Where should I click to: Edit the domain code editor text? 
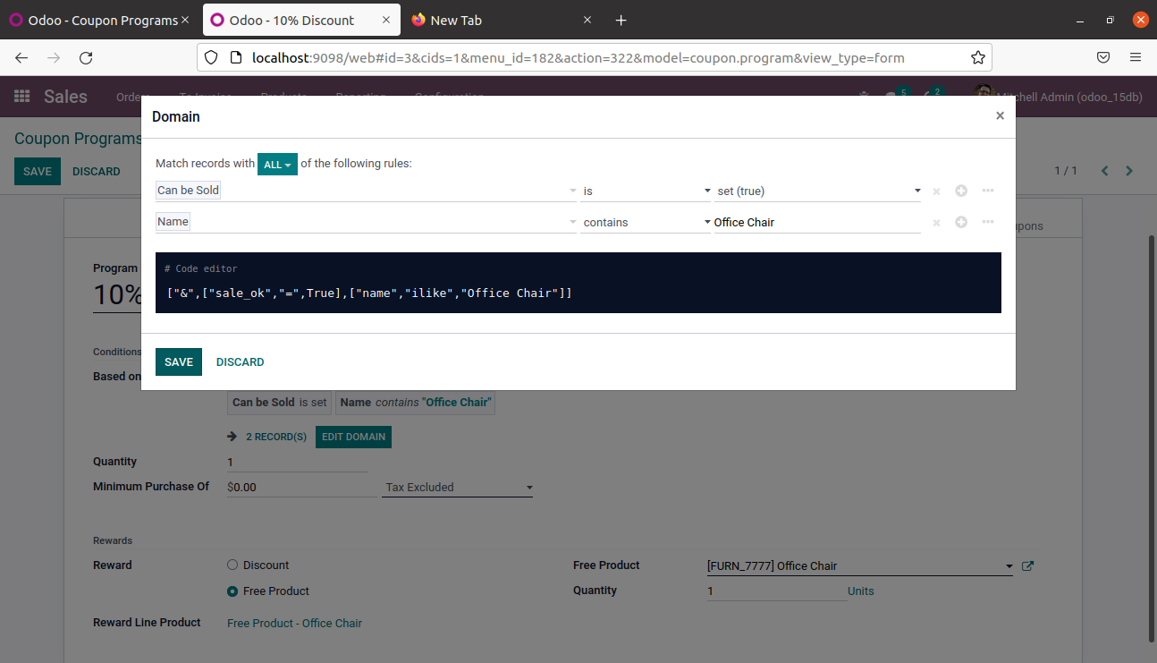(578, 293)
